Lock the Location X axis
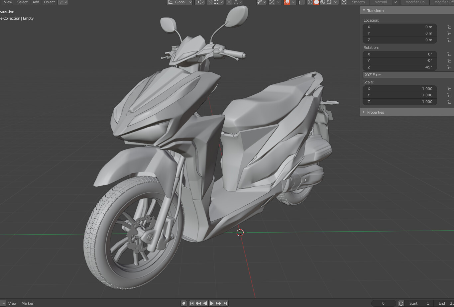Screen dimensions: 454x307 point(449,27)
